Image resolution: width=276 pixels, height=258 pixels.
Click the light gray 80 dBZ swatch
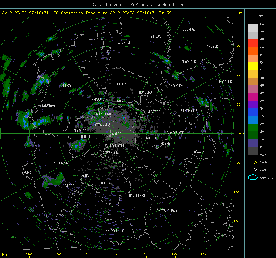[x=253, y=28]
